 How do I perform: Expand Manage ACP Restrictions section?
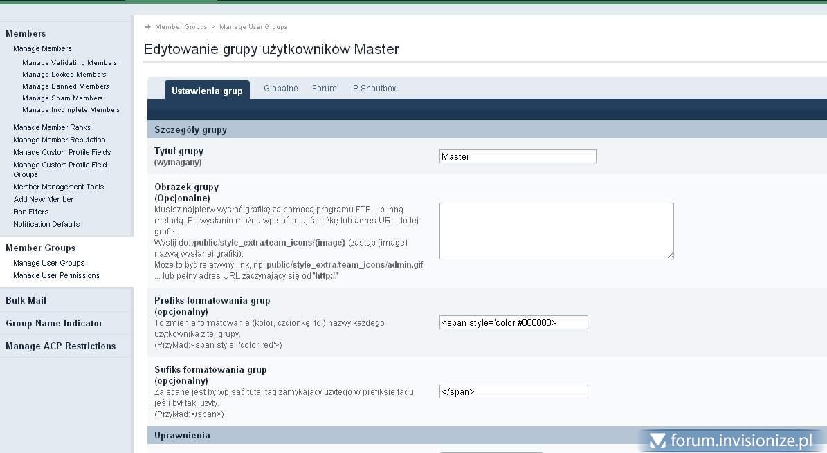point(61,346)
